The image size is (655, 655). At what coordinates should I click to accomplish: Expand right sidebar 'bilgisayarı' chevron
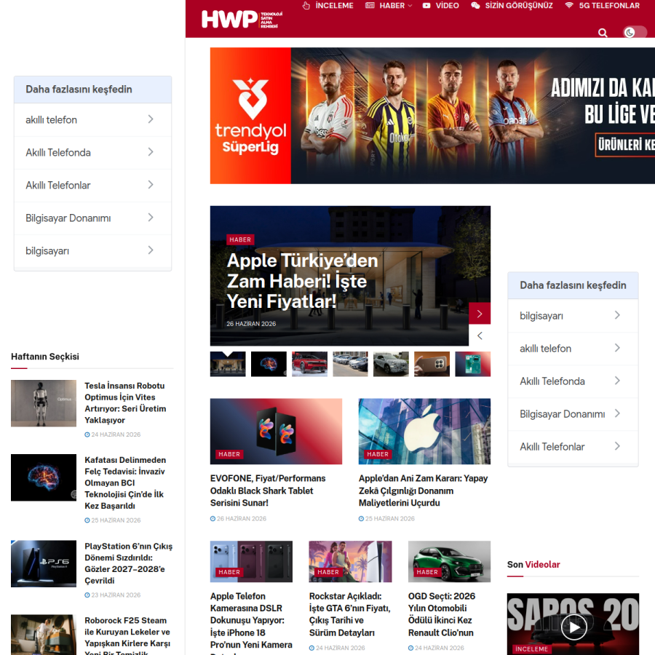click(x=617, y=315)
